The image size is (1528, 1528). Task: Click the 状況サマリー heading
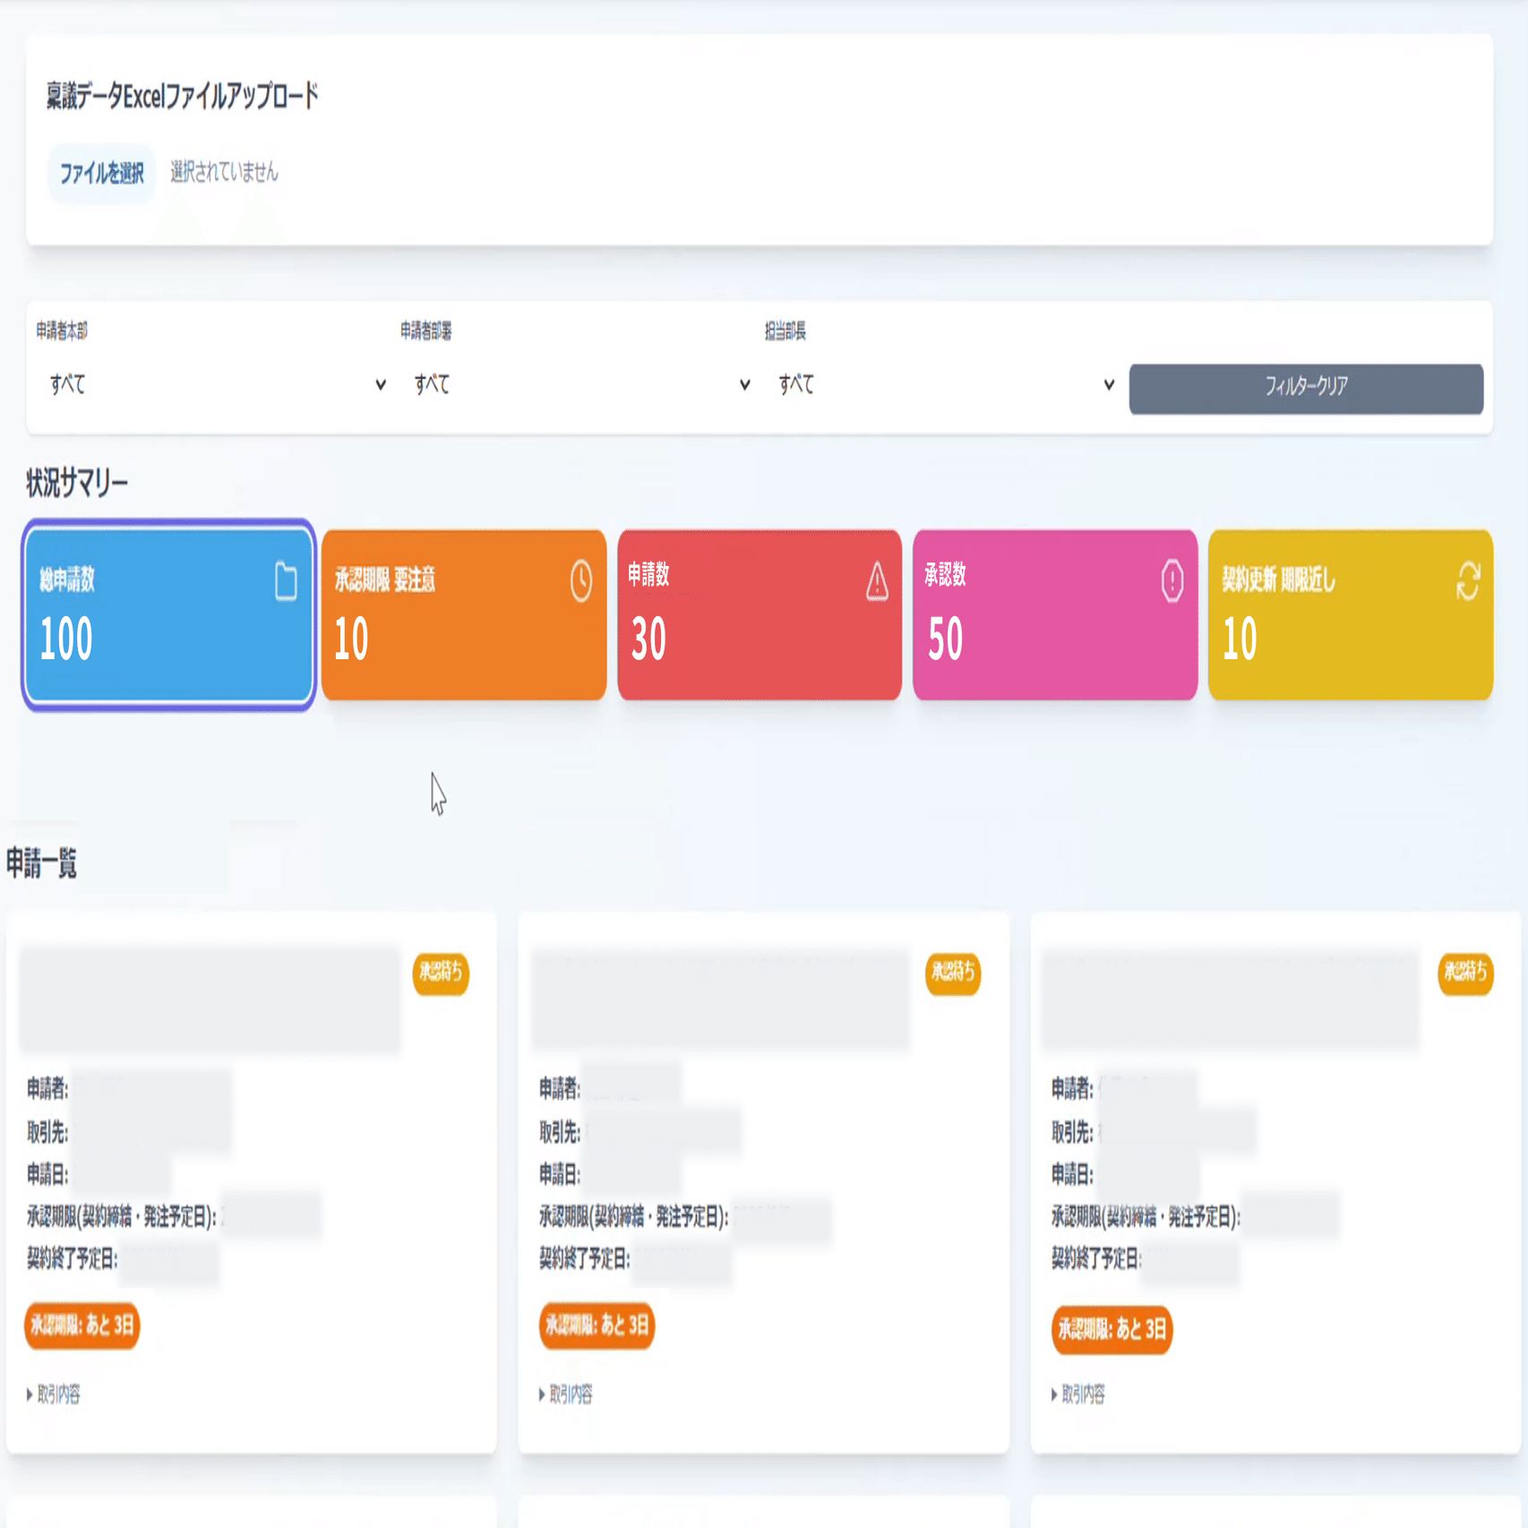click(x=77, y=484)
